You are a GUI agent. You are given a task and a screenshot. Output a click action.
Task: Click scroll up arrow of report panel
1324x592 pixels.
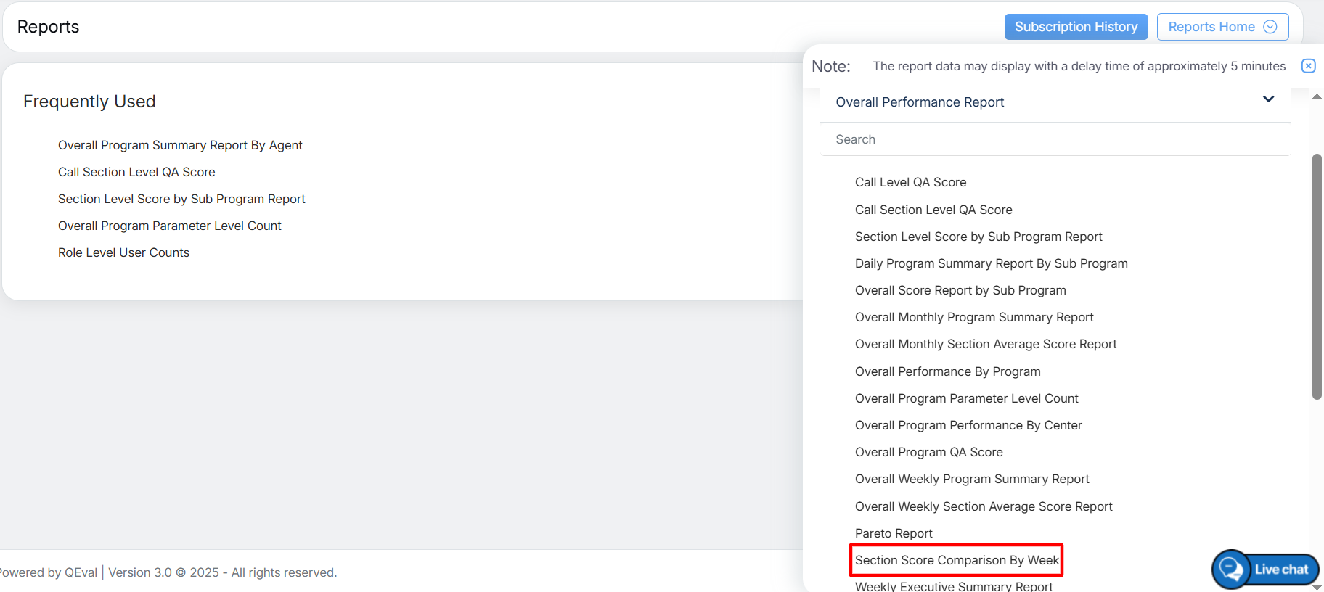click(x=1317, y=97)
